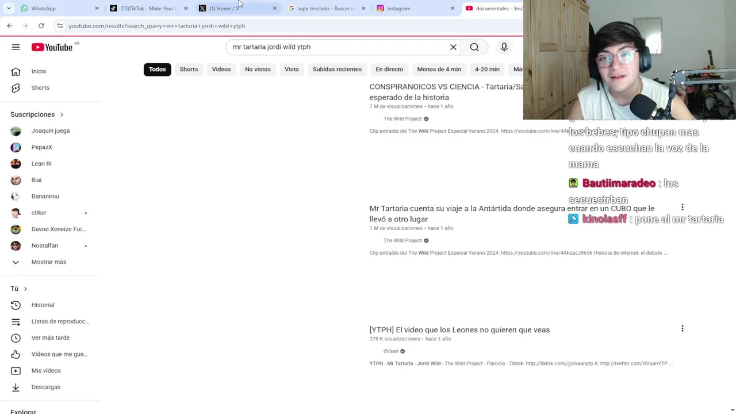The width and height of the screenshot is (736, 414).
Task: Open CONSPIRANOICOS VS CIENCIA video title
Action: [x=446, y=92]
